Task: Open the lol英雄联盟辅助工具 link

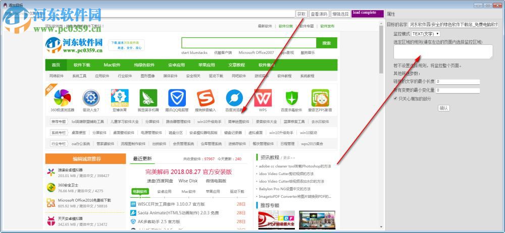Action: point(87,122)
